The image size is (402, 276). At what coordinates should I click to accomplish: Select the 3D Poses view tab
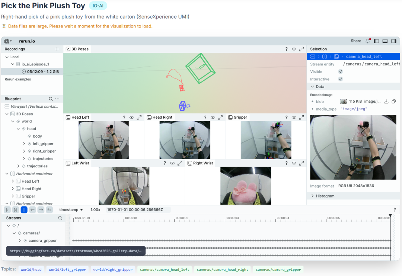click(x=77, y=49)
